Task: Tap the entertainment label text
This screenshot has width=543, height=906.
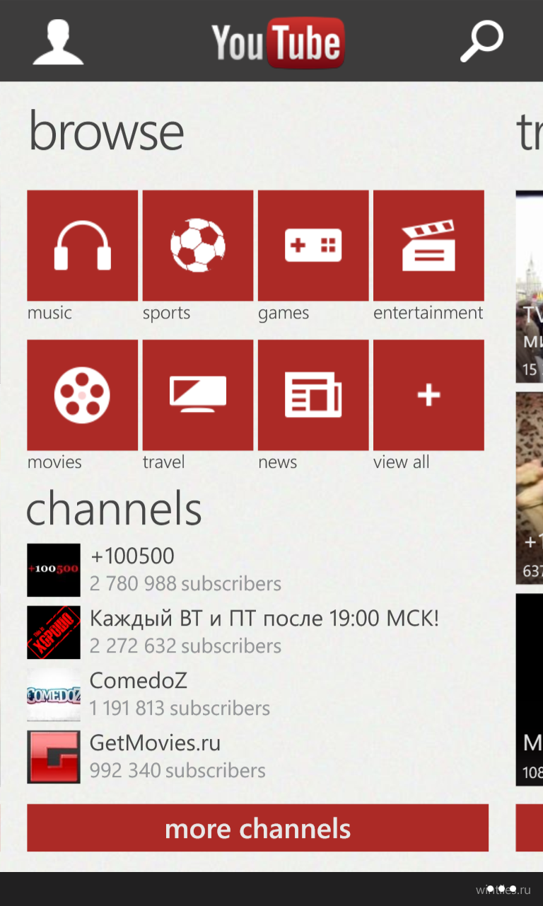Action: click(428, 313)
